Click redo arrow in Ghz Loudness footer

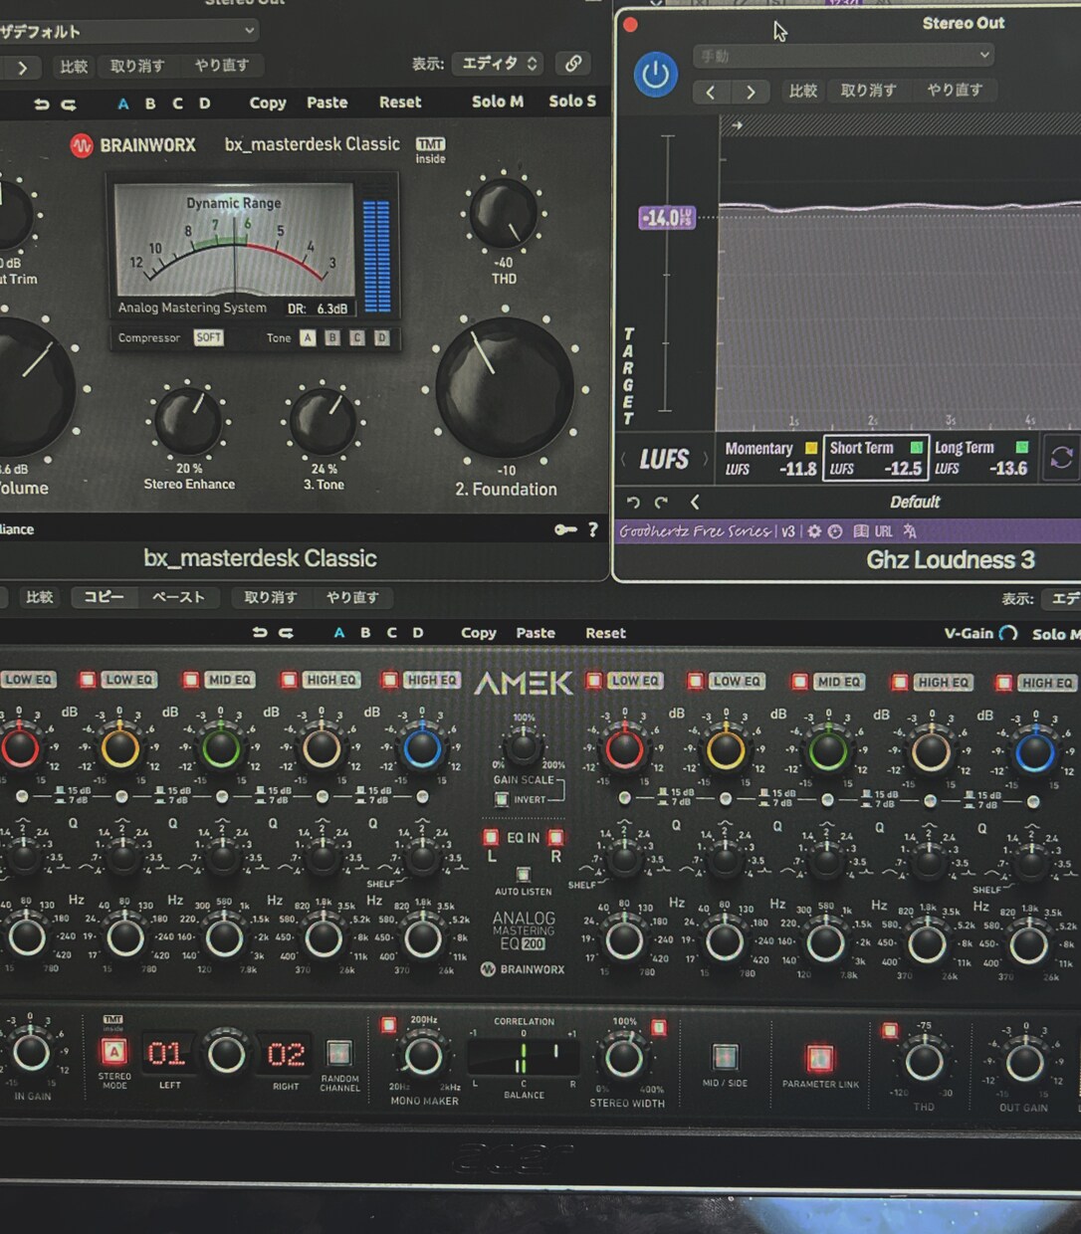click(661, 503)
